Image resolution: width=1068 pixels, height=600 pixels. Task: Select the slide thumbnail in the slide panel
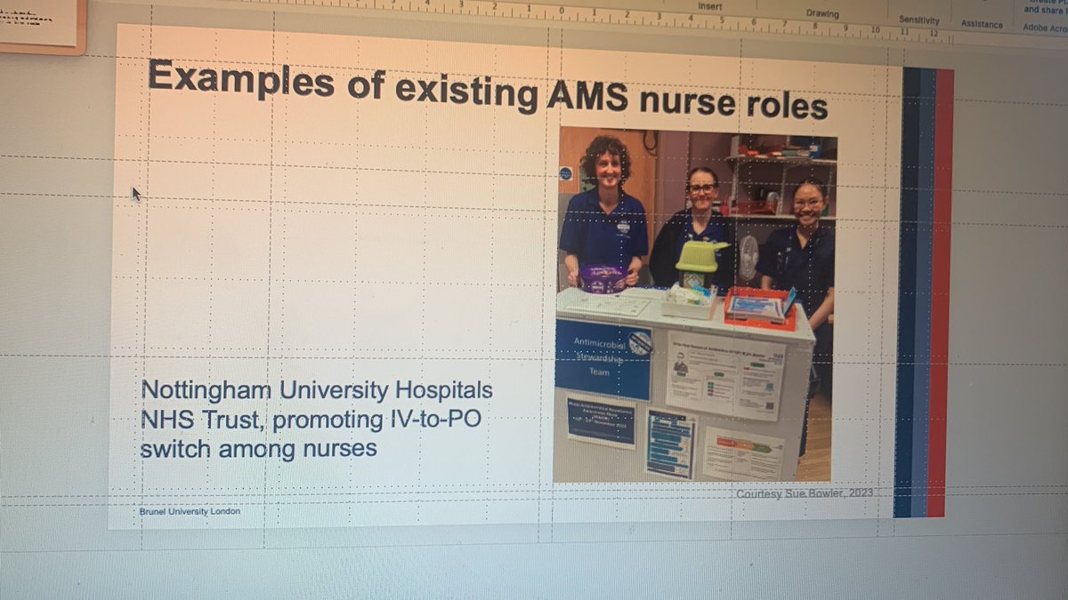point(39,24)
